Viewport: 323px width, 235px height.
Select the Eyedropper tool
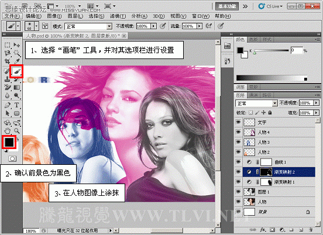17,61
